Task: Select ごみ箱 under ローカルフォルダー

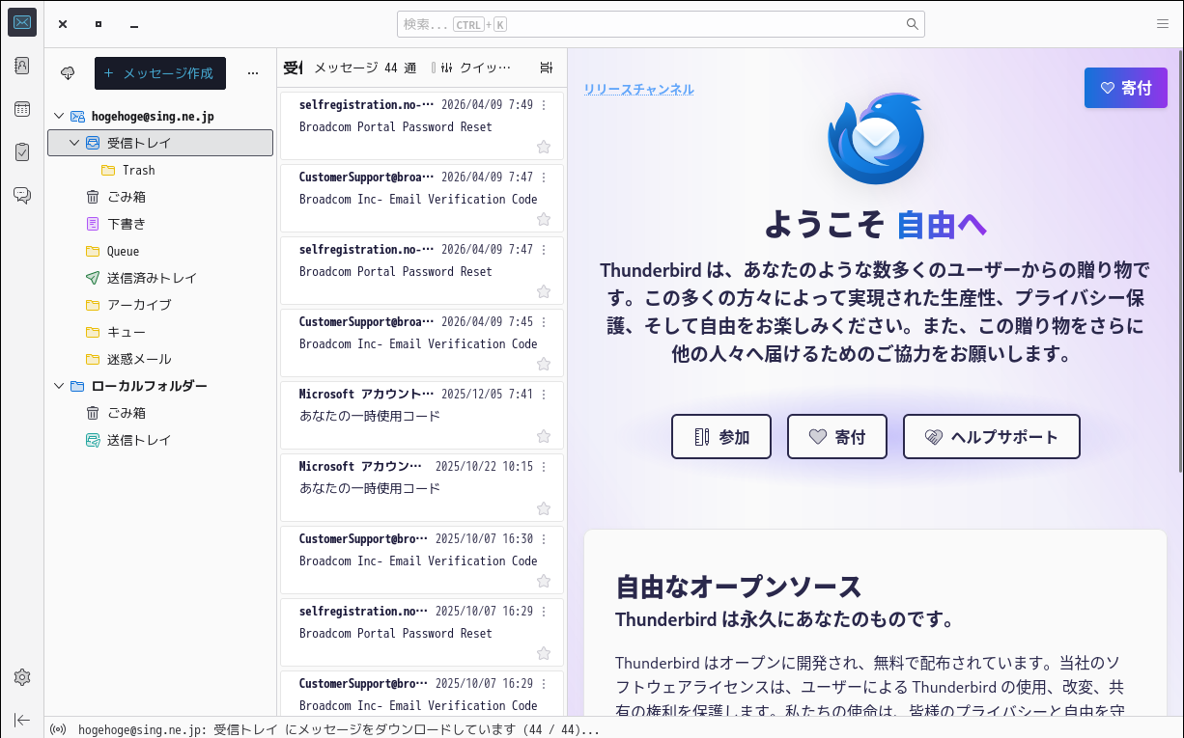Action: click(160, 413)
